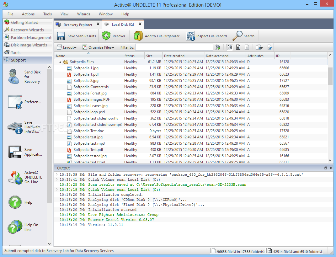Click the Softpedia test.mp3 music file icon
Image resolution: width=336 pixels, height=257 pixels.
click(69, 144)
